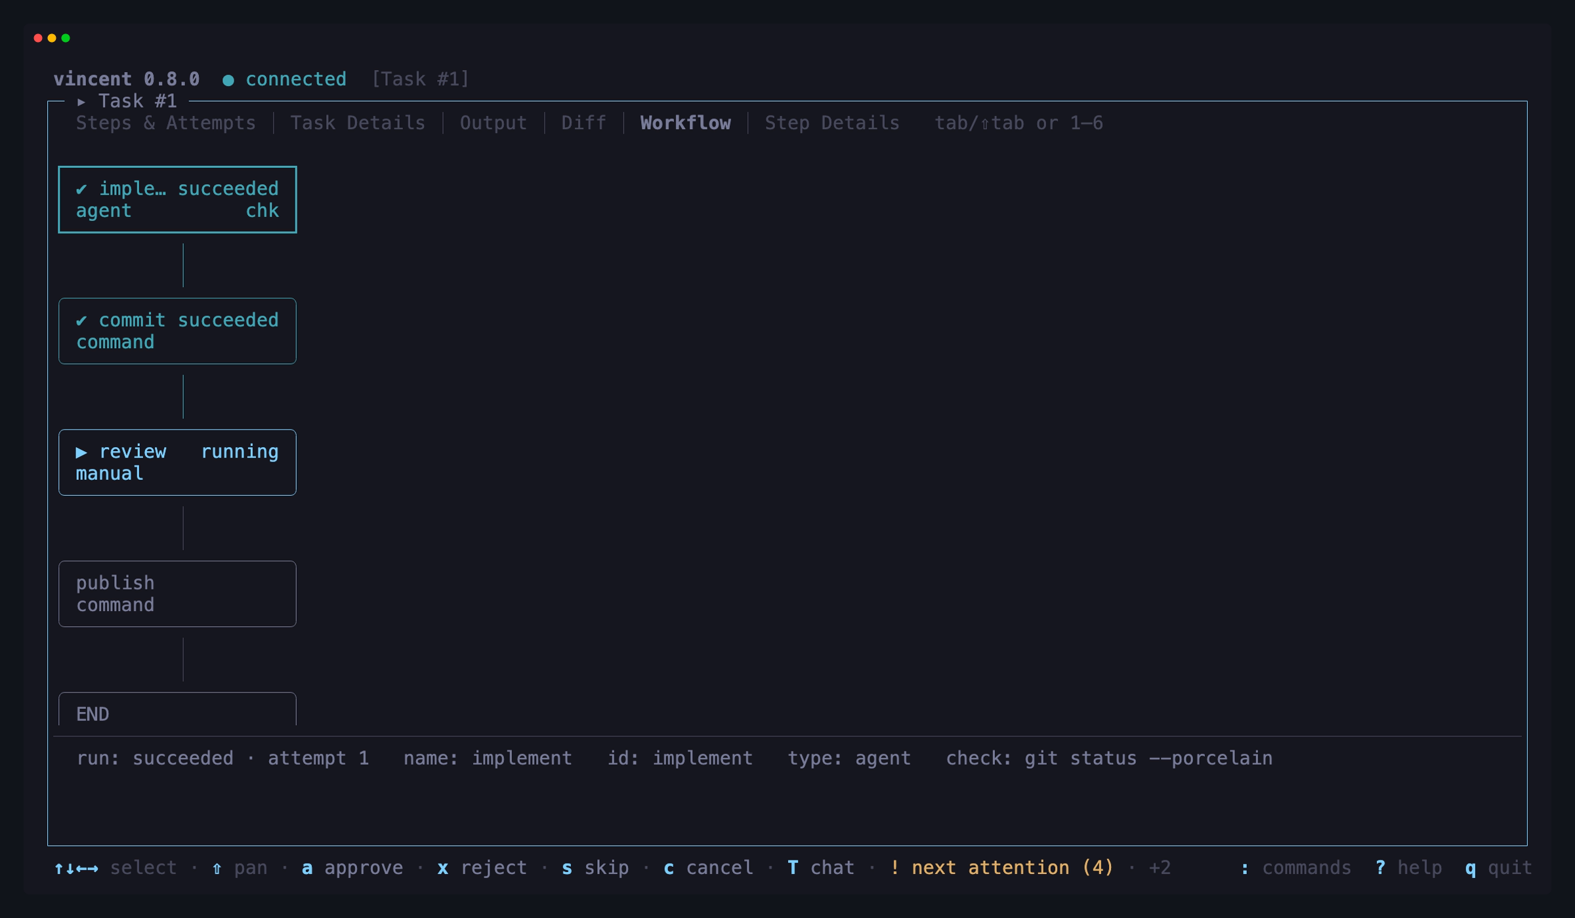This screenshot has height=918, width=1575.
Task: Switch to the Output tab
Action: (x=493, y=123)
